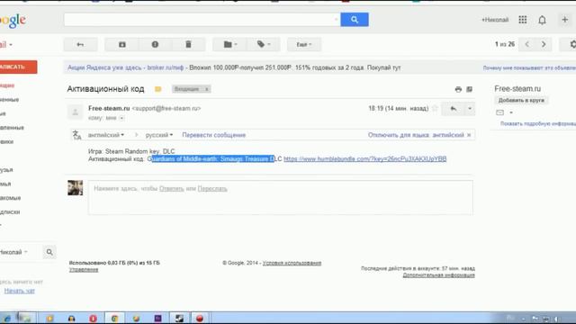Click the yellow importance marker
Image resolution: width=576 pixels, height=324 pixels.
pyautogui.click(x=158, y=89)
